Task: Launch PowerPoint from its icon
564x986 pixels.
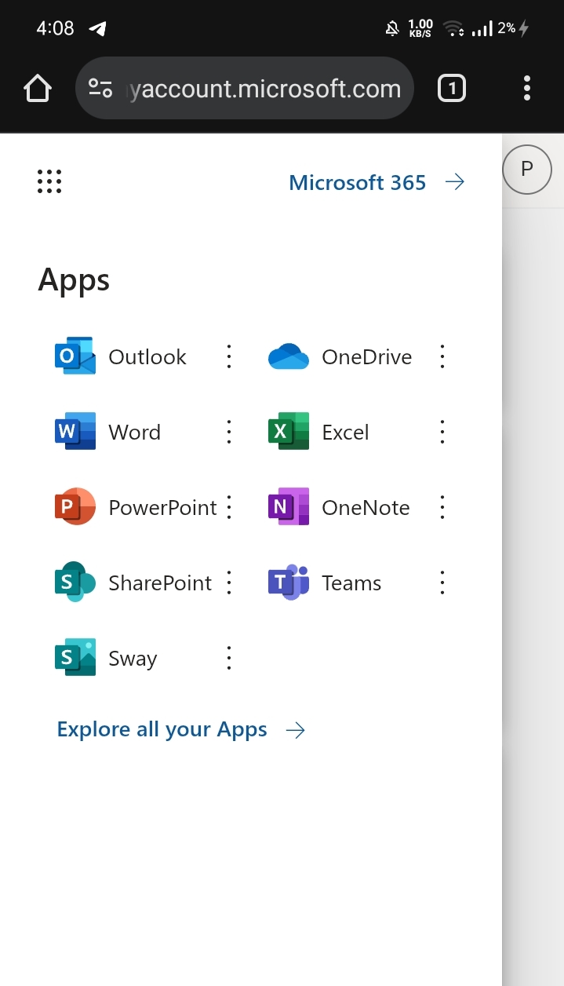Action: pos(75,507)
